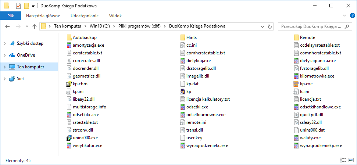Open the Udostępnianie tab
The width and height of the screenshot is (357, 165).
85,16
